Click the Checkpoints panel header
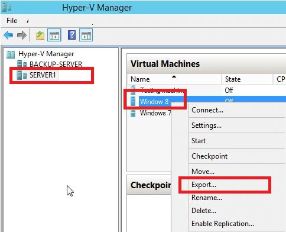This screenshot has height=232, width=286. point(149,185)
